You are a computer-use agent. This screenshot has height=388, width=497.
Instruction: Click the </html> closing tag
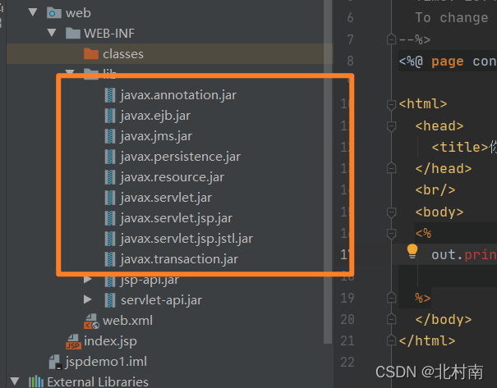427,341
